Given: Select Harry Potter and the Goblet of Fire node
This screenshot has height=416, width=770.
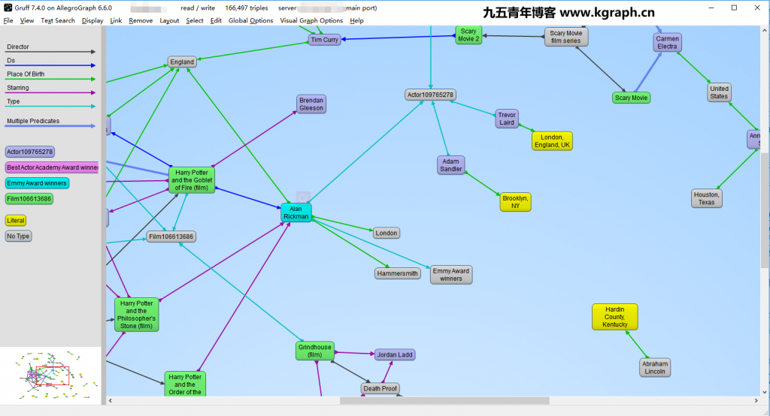Looking at the screenshot, I should [192, 180].
